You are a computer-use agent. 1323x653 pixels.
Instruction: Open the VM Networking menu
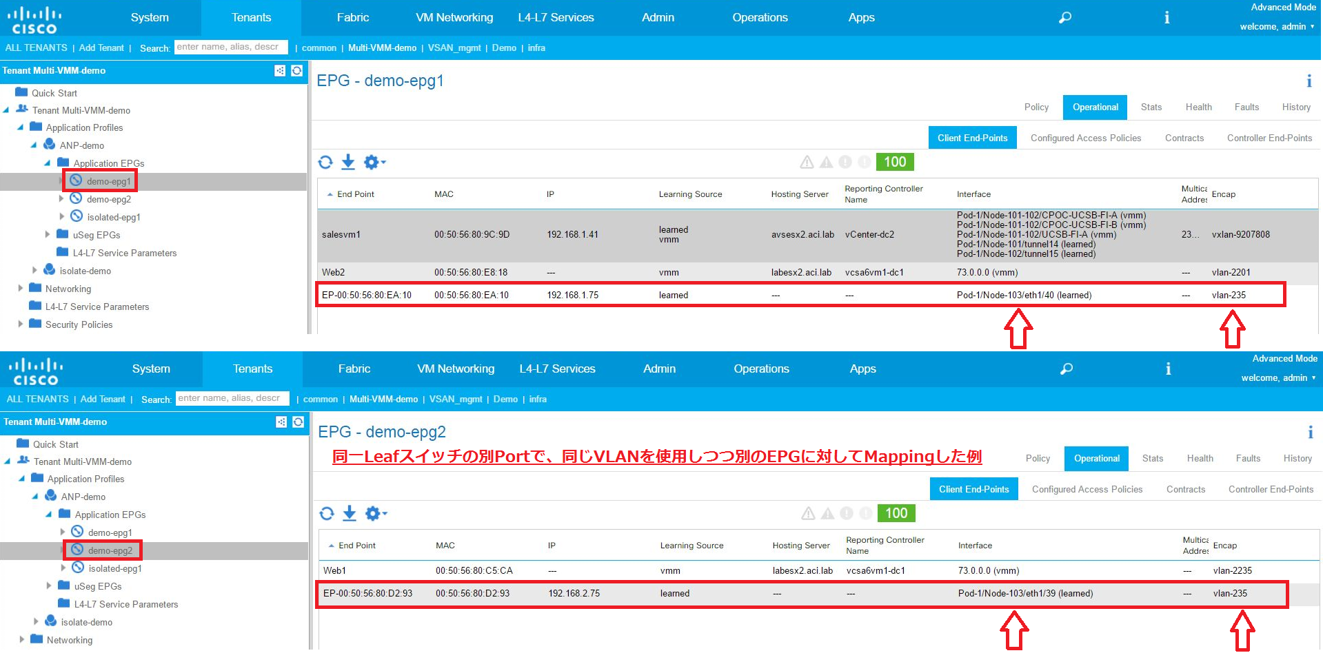click(454, 17)
